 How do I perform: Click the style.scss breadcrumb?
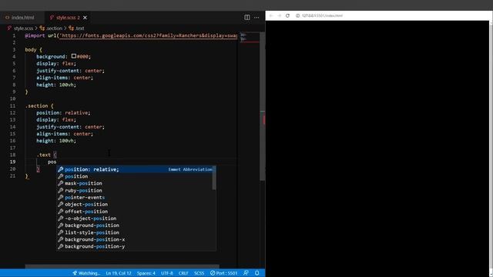[23, 28]
